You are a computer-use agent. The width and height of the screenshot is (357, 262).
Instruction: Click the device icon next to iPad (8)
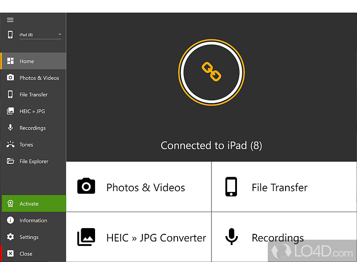(10, 34)
